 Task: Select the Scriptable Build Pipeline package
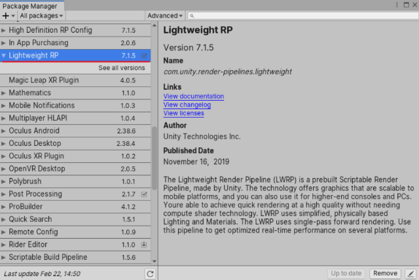(x=75, y=257)
